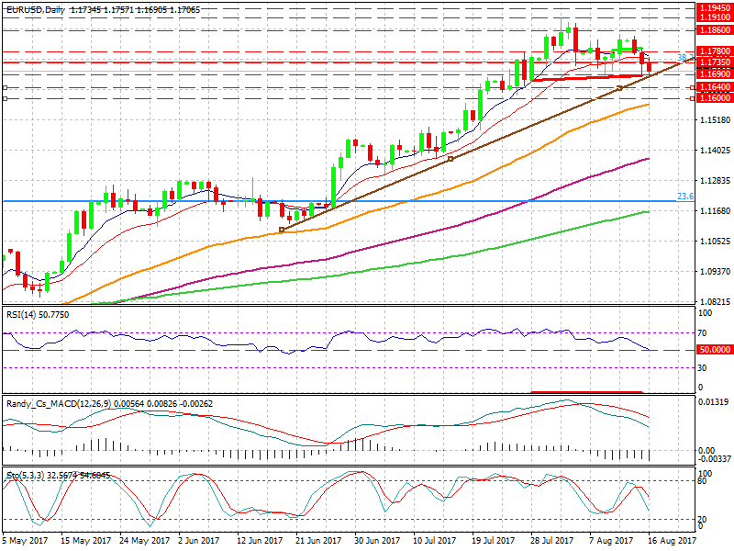The image size is (734, 551).
Task: Click the brown trendline's upper right anchor point
Action: [620, 88]
